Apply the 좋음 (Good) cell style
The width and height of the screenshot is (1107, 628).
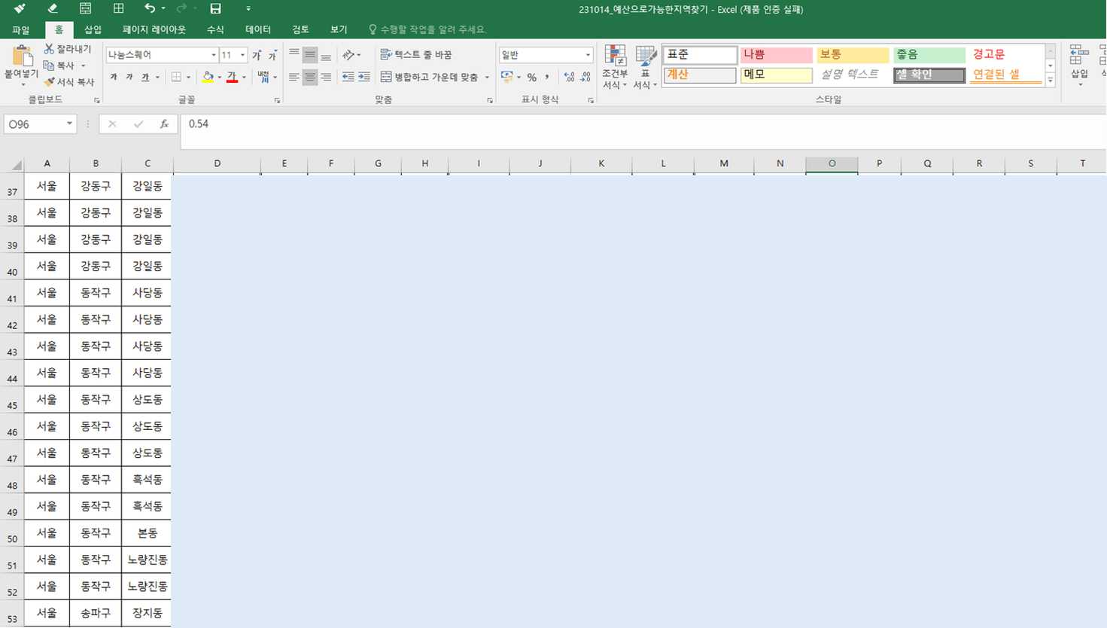point(929,55)
